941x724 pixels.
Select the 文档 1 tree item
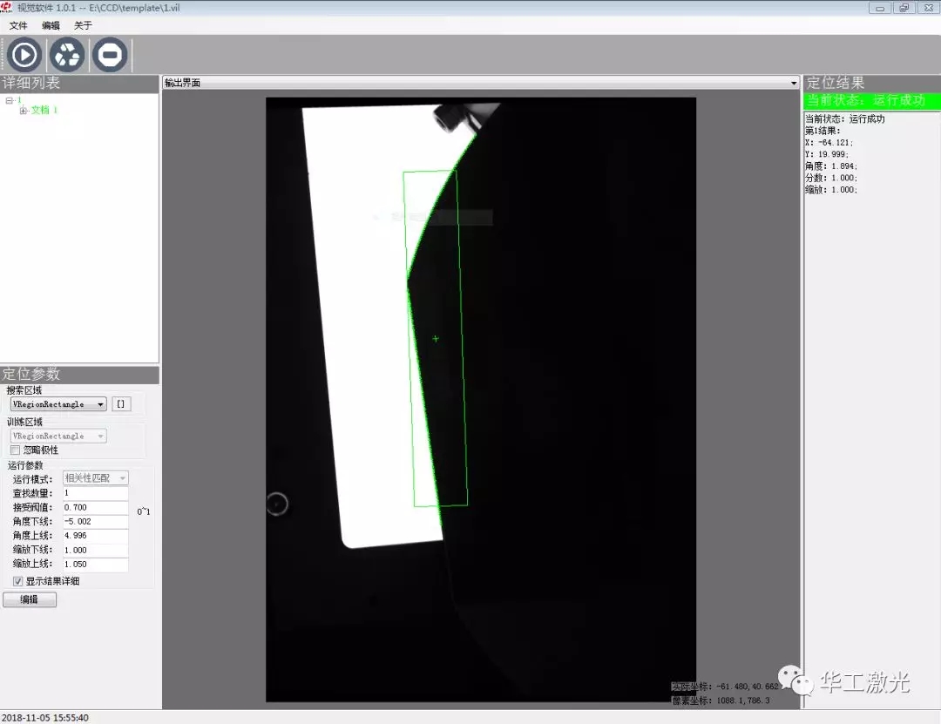pyautogui.click(x=44, y=111)
